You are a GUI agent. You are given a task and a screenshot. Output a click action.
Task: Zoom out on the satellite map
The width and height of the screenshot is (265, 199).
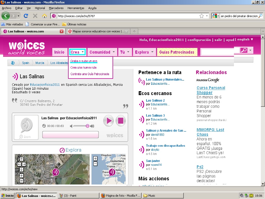[22, 181]
